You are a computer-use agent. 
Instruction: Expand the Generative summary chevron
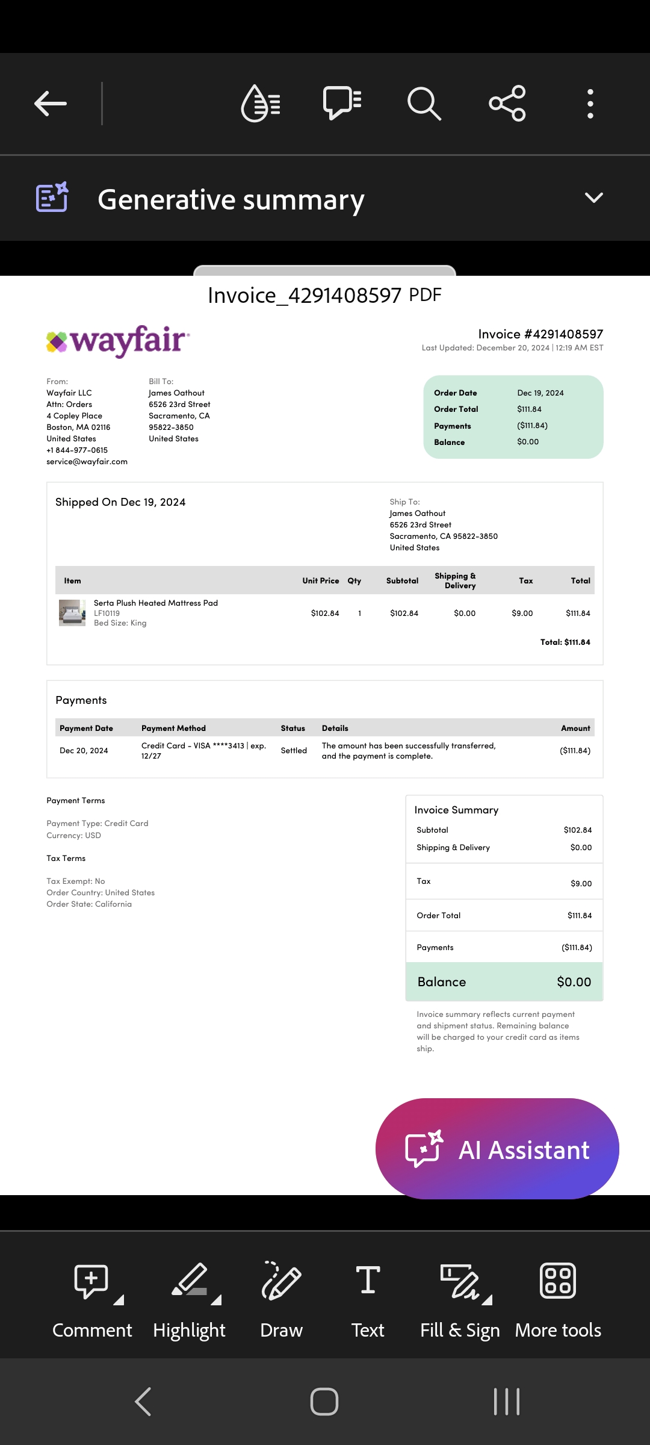click(x=594, y=197)
